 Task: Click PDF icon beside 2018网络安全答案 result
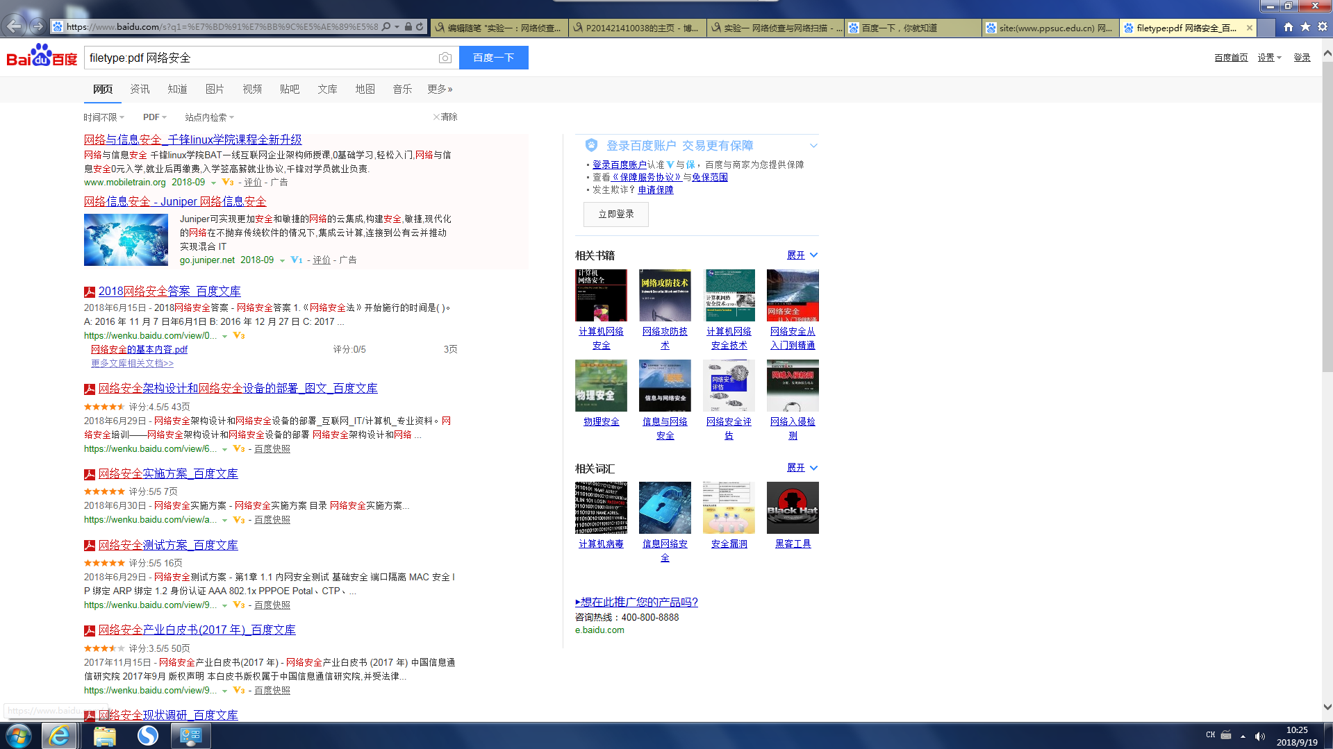click(90, 292)
